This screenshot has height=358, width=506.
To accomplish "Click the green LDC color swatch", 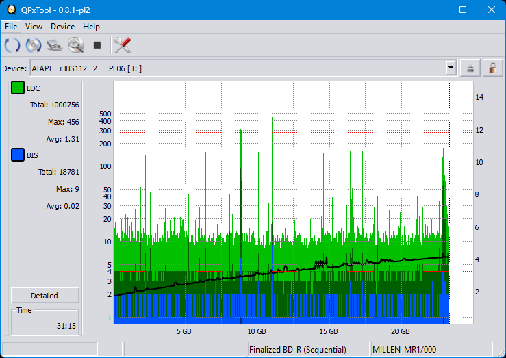I will pos(18,88).
